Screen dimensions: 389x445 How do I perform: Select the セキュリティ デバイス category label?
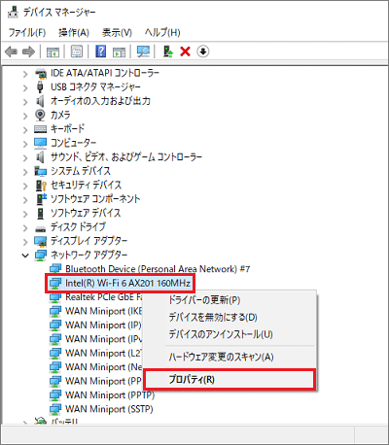pos(86,185)
